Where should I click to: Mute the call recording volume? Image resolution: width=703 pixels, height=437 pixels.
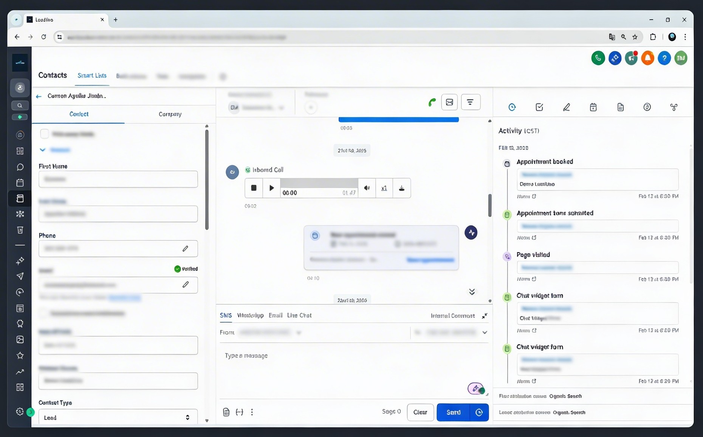coord(367,188)
